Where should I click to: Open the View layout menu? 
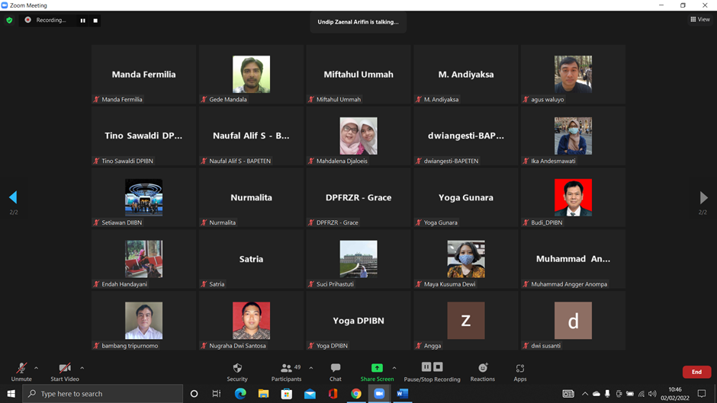[699, 20]
